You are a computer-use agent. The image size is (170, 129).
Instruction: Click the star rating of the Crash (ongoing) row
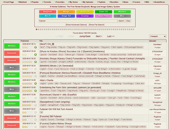click(x=27, y=105)
